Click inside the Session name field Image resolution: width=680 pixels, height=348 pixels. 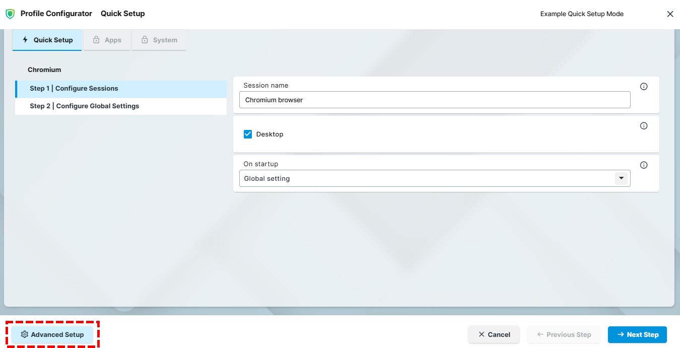434,100
